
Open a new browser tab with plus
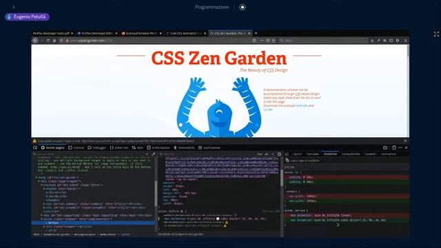(x=256, y=33)
